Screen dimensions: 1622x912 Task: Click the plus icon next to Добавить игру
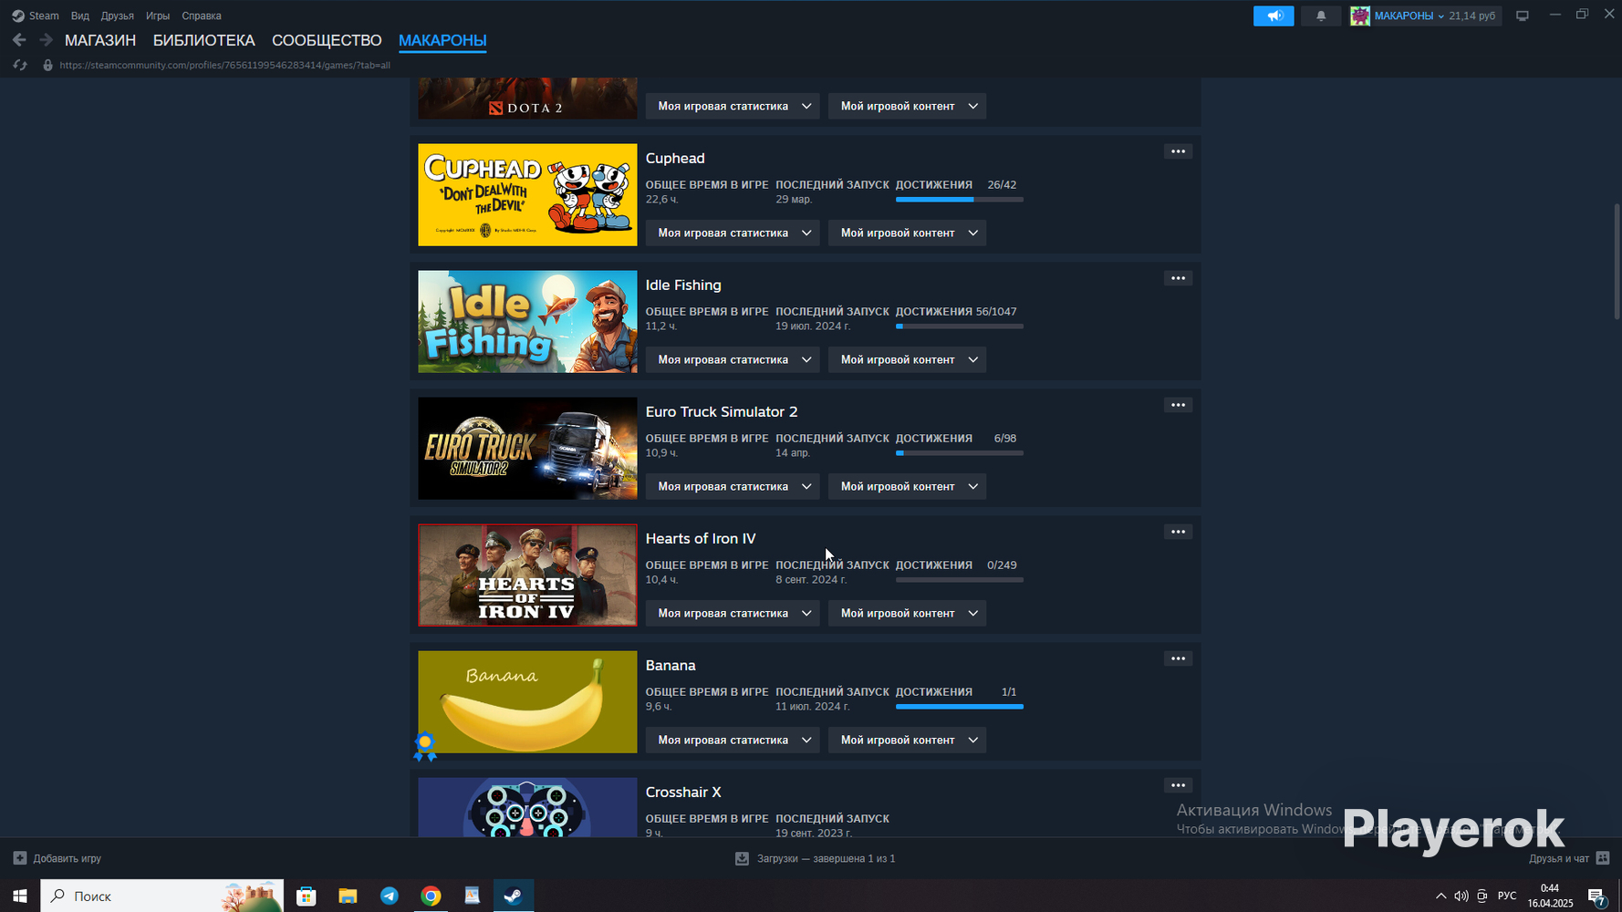pyautogui.click(x=20, y=858)
